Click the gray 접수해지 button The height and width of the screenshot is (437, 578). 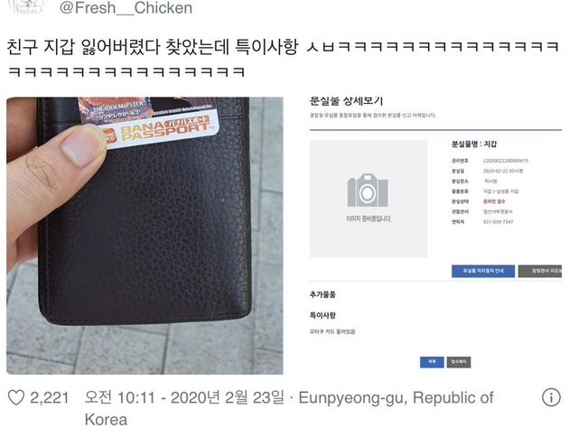[x=459, y=362]
